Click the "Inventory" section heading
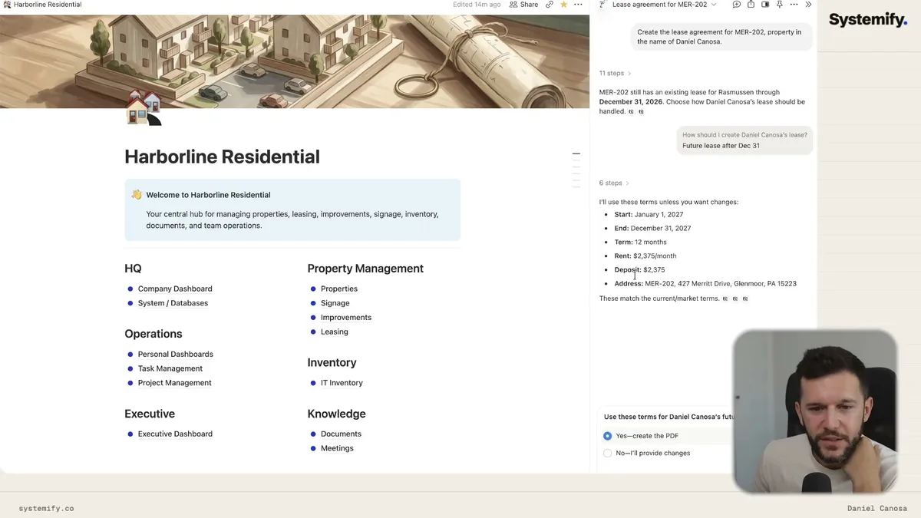The height and width of the screenshot is (518, 921). (x=332, y=362)
